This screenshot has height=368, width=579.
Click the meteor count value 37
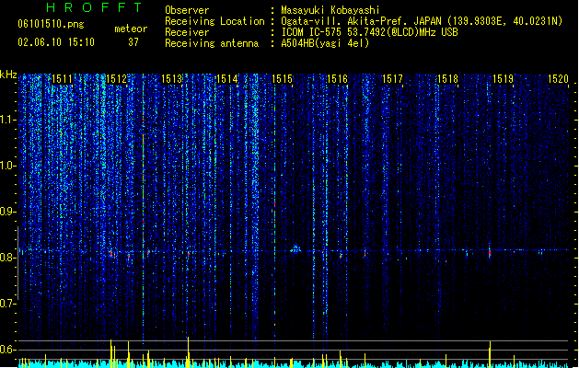pyautogui.click(x=133, y=42)
